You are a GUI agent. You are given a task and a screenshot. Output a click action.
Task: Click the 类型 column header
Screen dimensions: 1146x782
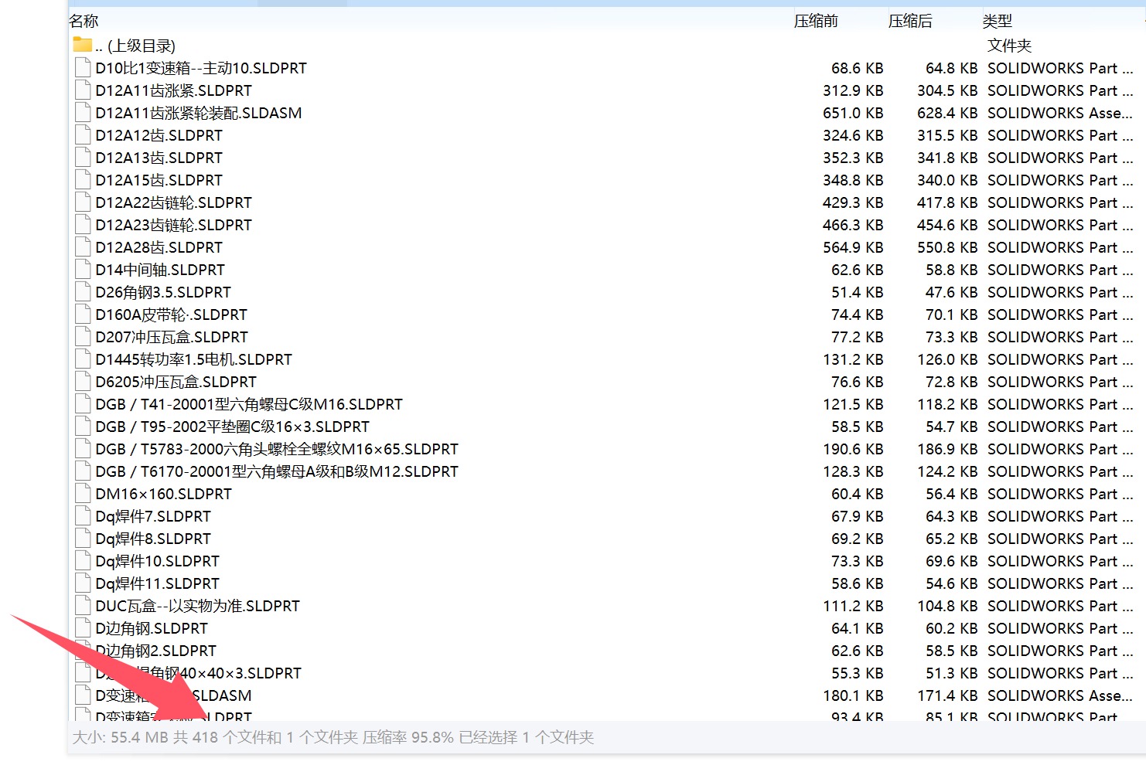click(x=998, y=21)
